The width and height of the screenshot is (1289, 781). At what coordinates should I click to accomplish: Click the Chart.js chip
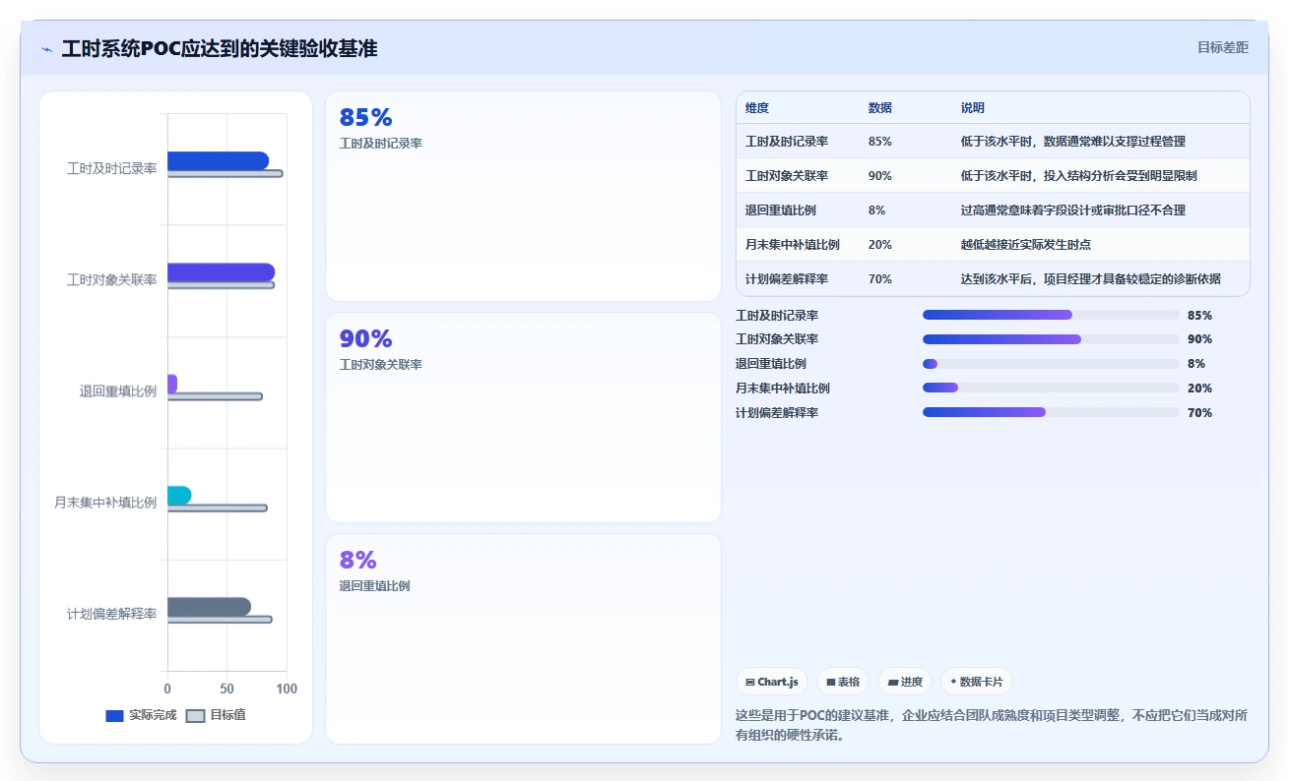(x=772, y=682)
